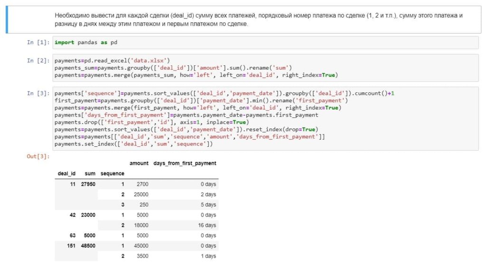Click the payments.set_index line in cell 3
Viewport: 486px width, 270px height.
133,144
